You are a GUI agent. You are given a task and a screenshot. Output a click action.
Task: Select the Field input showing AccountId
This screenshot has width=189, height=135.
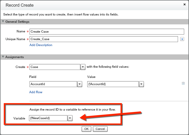[x=53, y=84]
